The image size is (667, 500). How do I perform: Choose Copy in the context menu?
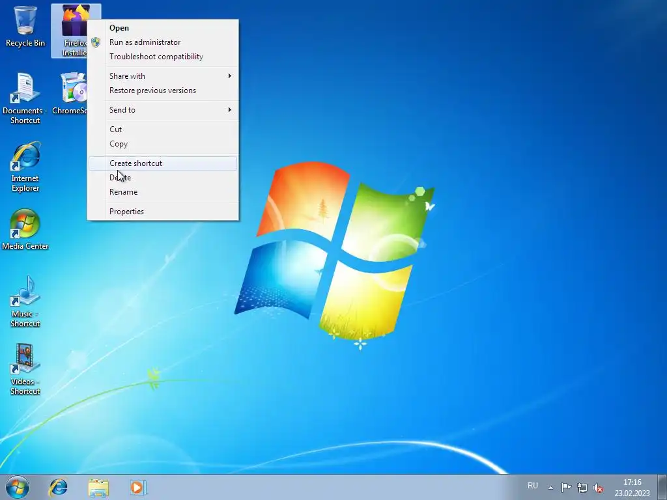(163, 144)
